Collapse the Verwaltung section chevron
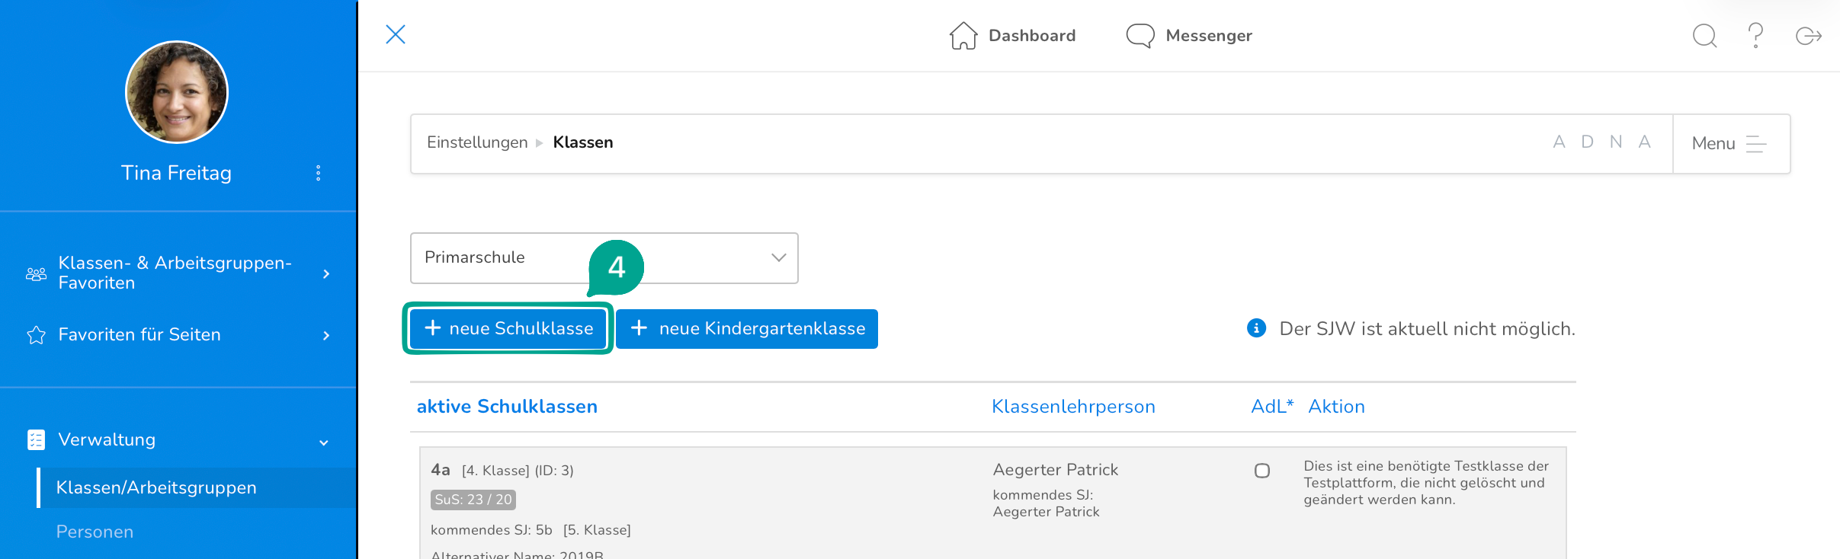 pyautogui.click(x=324, y=442)
